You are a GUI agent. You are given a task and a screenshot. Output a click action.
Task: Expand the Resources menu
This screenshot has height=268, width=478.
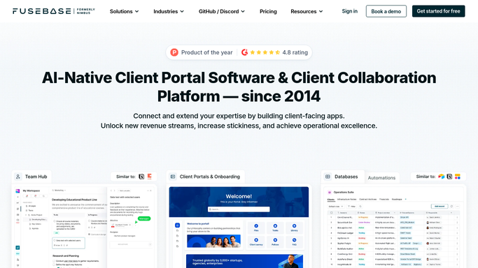[307, 11]
